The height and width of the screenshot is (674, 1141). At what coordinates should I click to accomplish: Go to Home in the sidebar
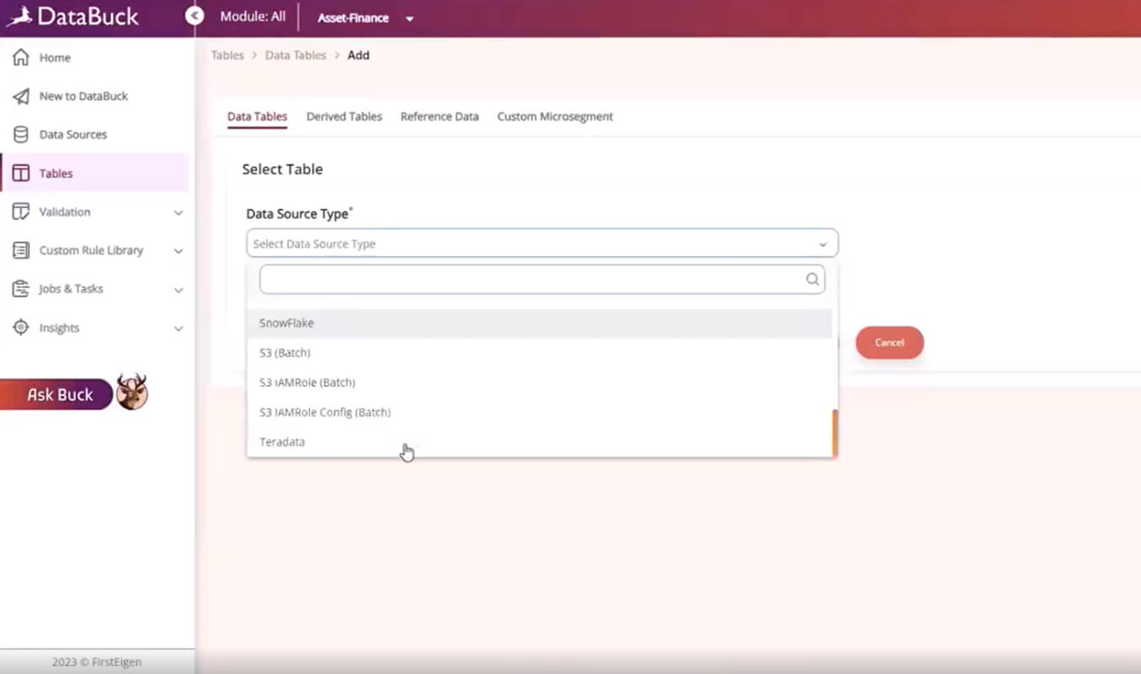click(95, 57)
